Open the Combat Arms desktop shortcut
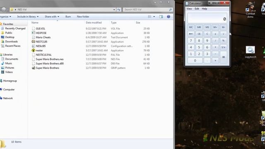The height and width of the screenshot is (149, 265). click(250, 10)
